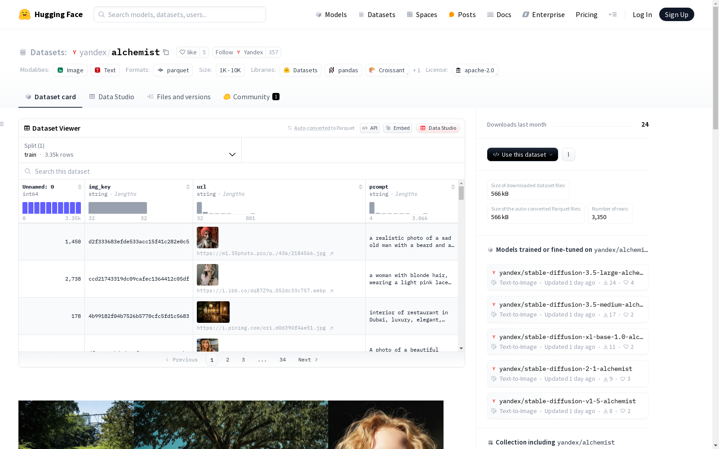Screen dimensions: 719x449
Task: Open Datasets in top navigation
Action: (377, 14)
